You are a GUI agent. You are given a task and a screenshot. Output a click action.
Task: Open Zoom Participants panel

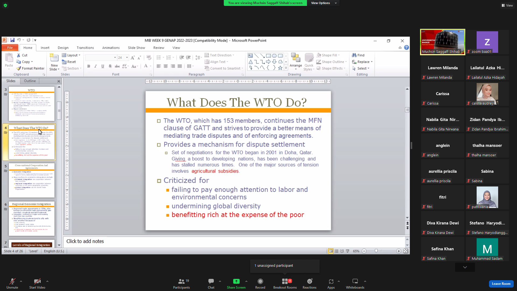point(181,284)
